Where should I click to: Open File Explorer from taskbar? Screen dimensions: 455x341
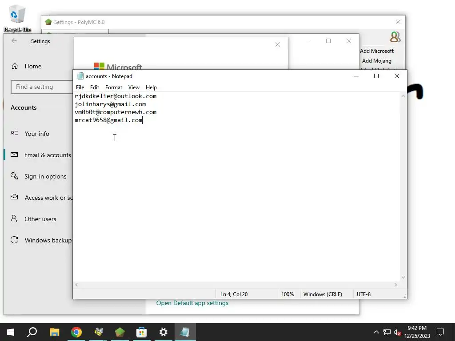point(54,332)
